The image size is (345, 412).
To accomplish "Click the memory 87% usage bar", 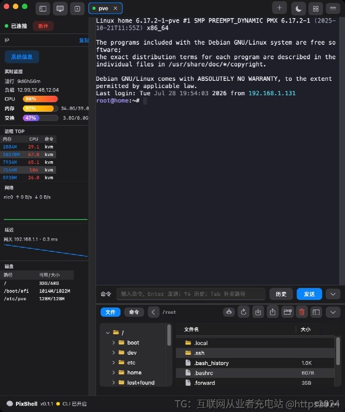I will pos(40,109).
